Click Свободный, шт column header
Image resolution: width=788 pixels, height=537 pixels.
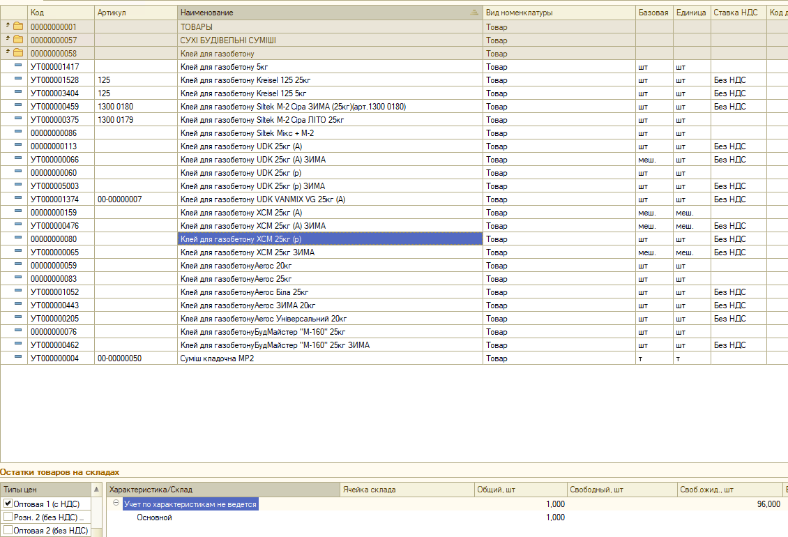pyautogui.click(x=621, y=490)
